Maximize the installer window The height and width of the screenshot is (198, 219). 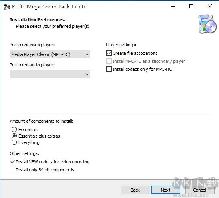click(x=191, y=6)
